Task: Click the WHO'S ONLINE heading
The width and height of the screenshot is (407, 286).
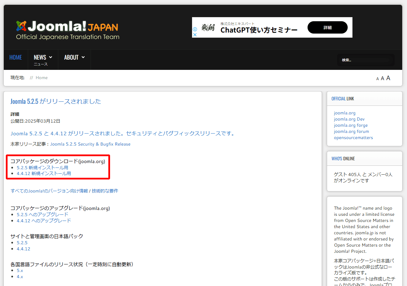Action: [343, 159]
